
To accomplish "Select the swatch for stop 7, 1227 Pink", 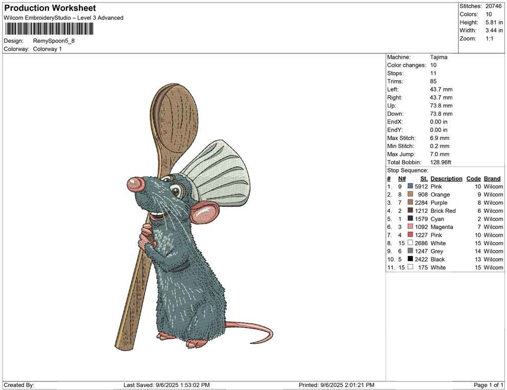I will point(410,234).
